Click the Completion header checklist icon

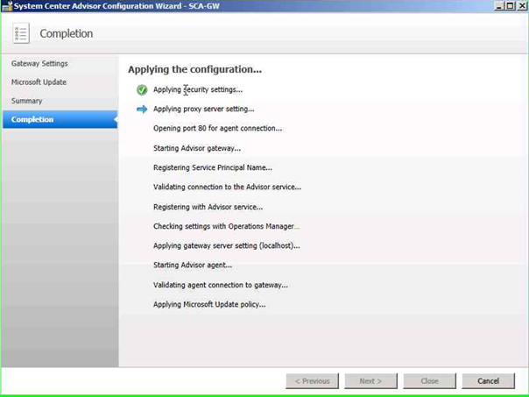[21, 34]
